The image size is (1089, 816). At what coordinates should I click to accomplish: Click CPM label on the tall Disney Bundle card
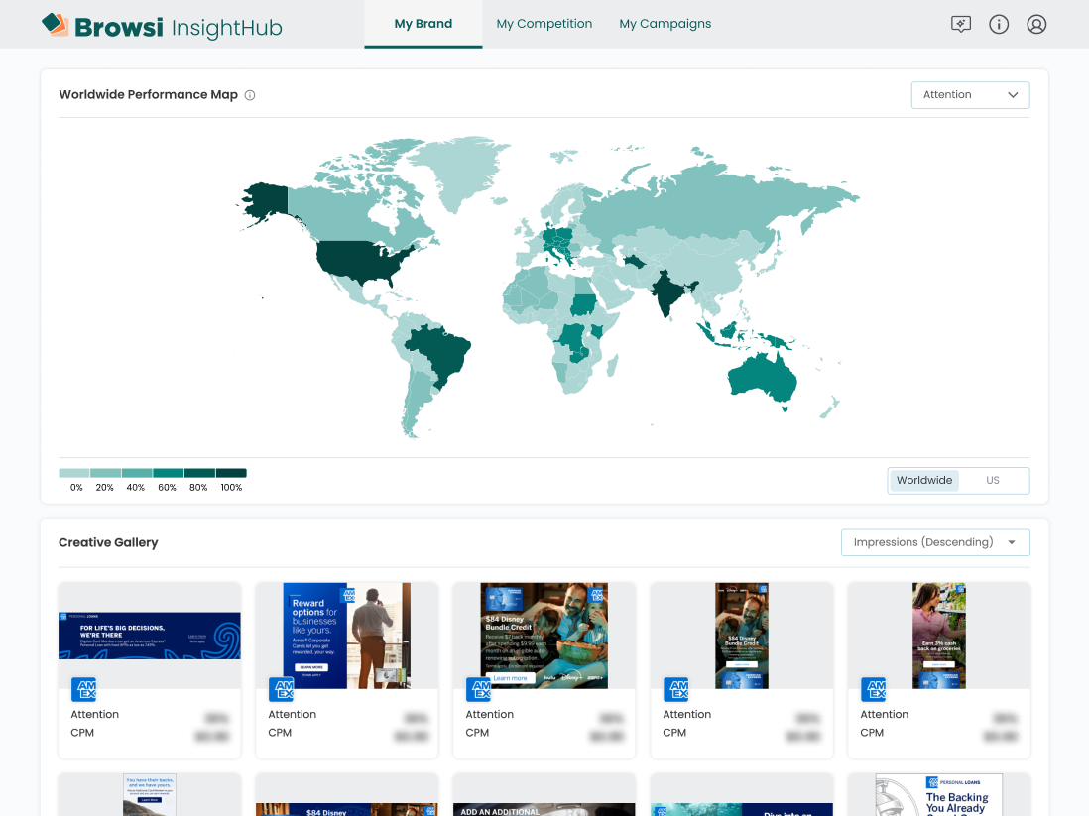click(x=674, y=733)
